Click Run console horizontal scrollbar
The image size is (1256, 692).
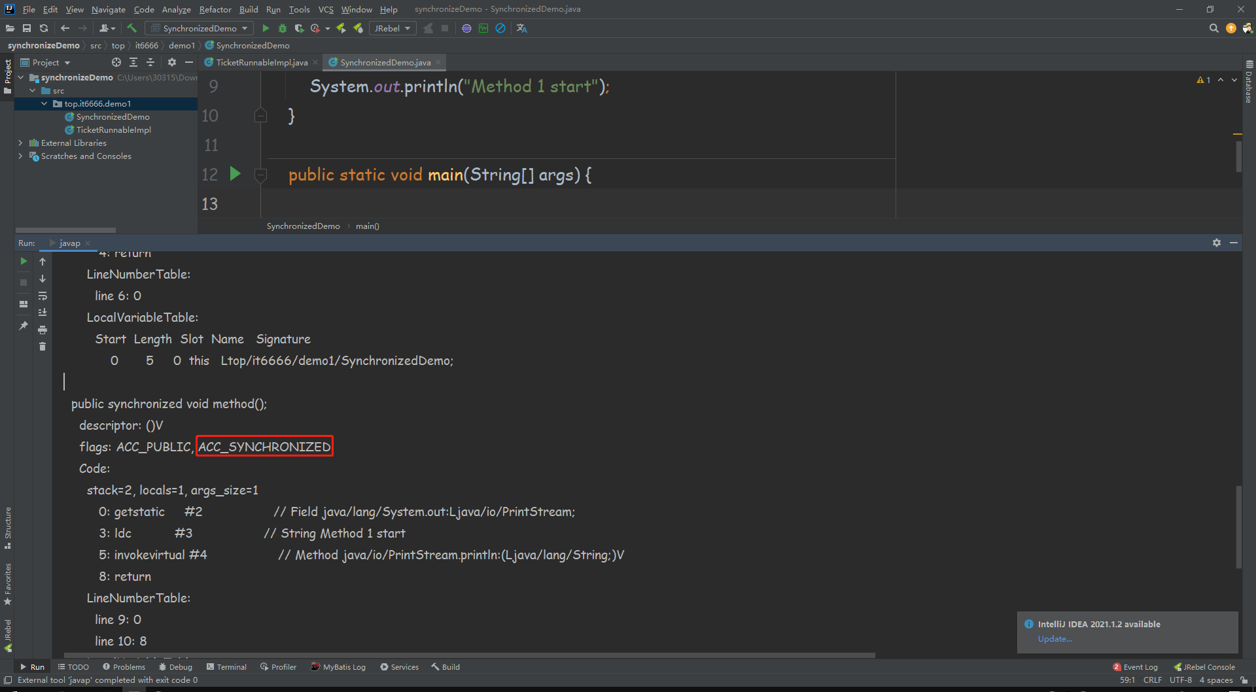click(x=469, y=655)
